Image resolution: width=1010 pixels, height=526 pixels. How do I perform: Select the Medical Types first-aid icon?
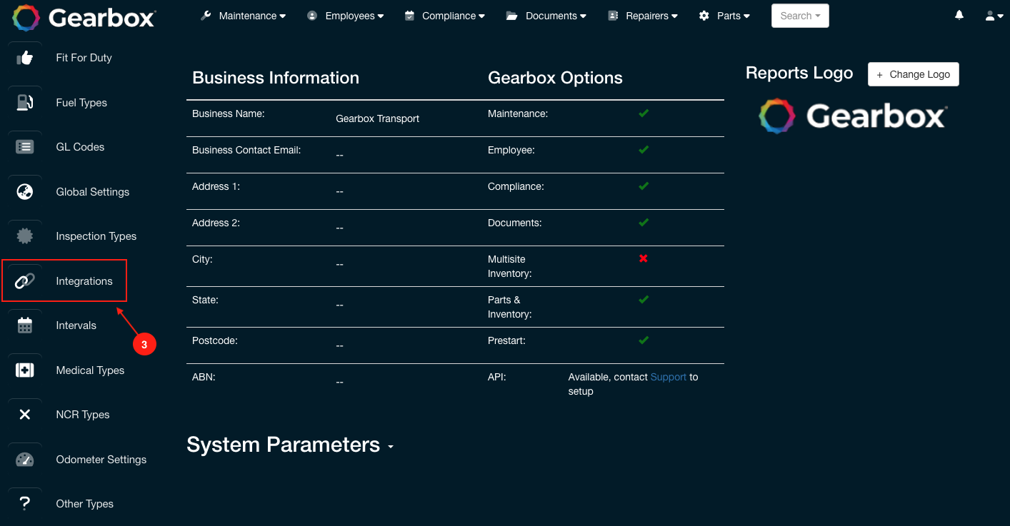(24, 370)
